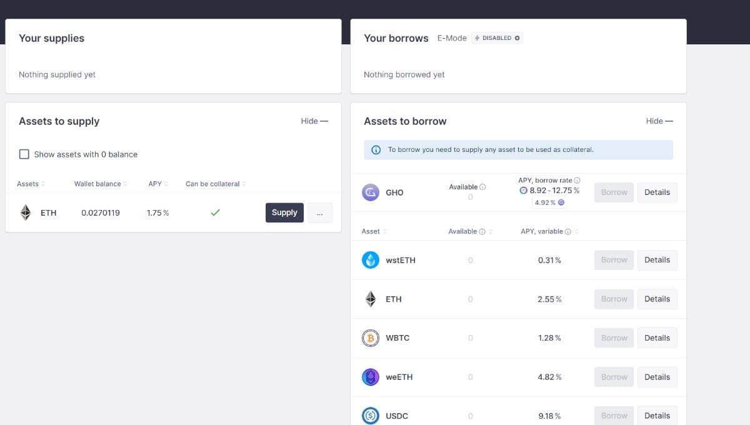Image resolution: width=750 pixels, height=425 pixels.
Task: Toggle the E-Mode DISABLED setting
Action: tap(497, 38)
